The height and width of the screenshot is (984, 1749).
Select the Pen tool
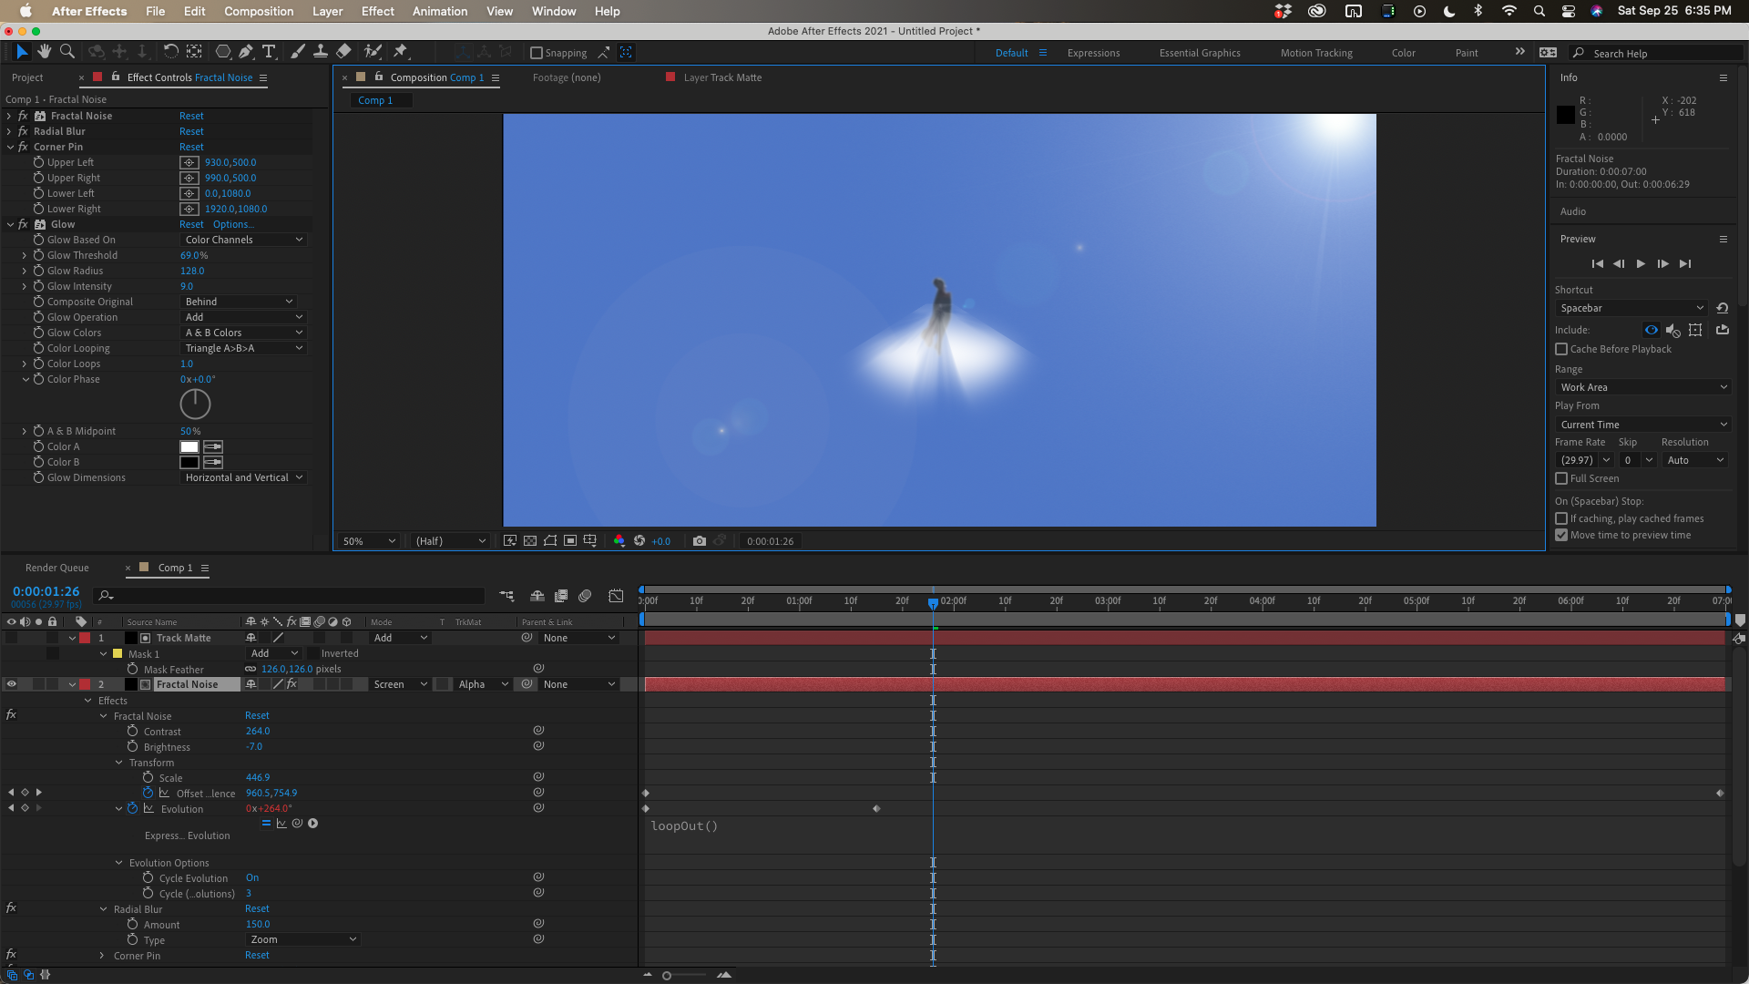[x=246, y=52]
